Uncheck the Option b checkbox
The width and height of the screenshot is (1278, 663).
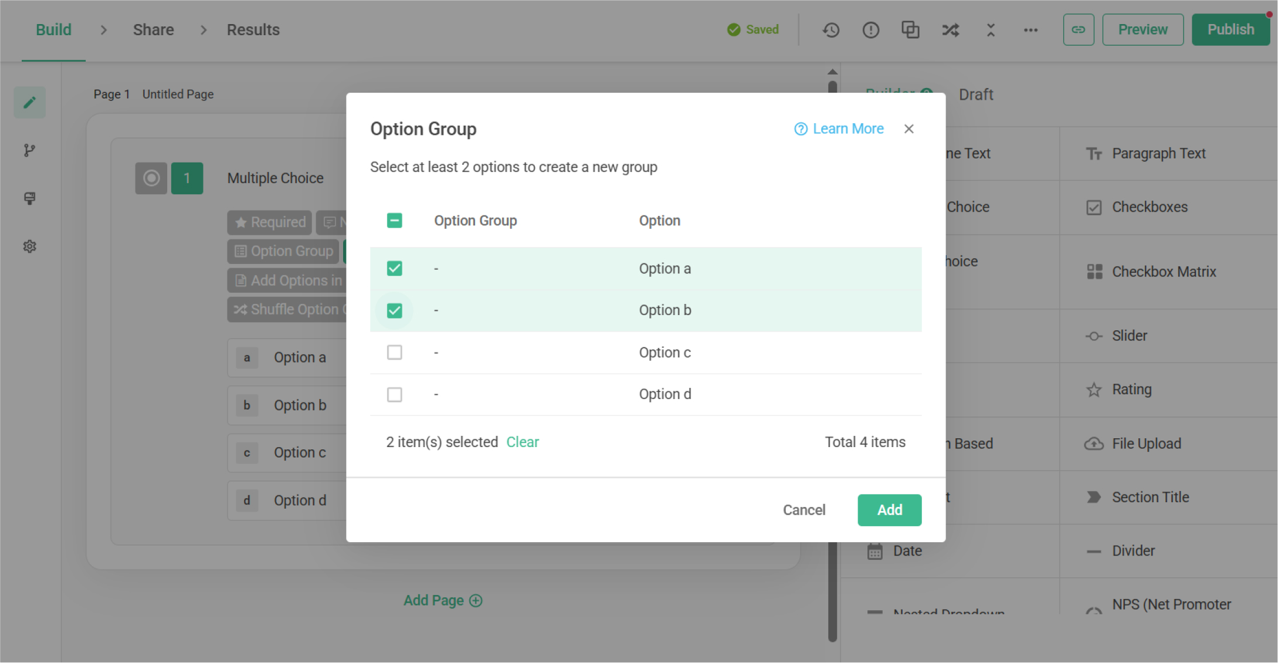[x=395, y=310]
